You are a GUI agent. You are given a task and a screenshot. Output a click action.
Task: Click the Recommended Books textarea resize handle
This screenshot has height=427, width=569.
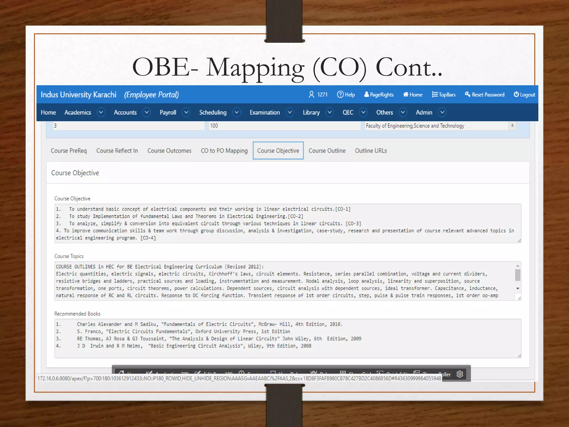(519, 356)
